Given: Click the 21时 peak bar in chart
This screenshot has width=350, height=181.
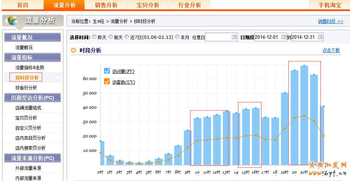Looking at the screenshot, I should 304,115.
